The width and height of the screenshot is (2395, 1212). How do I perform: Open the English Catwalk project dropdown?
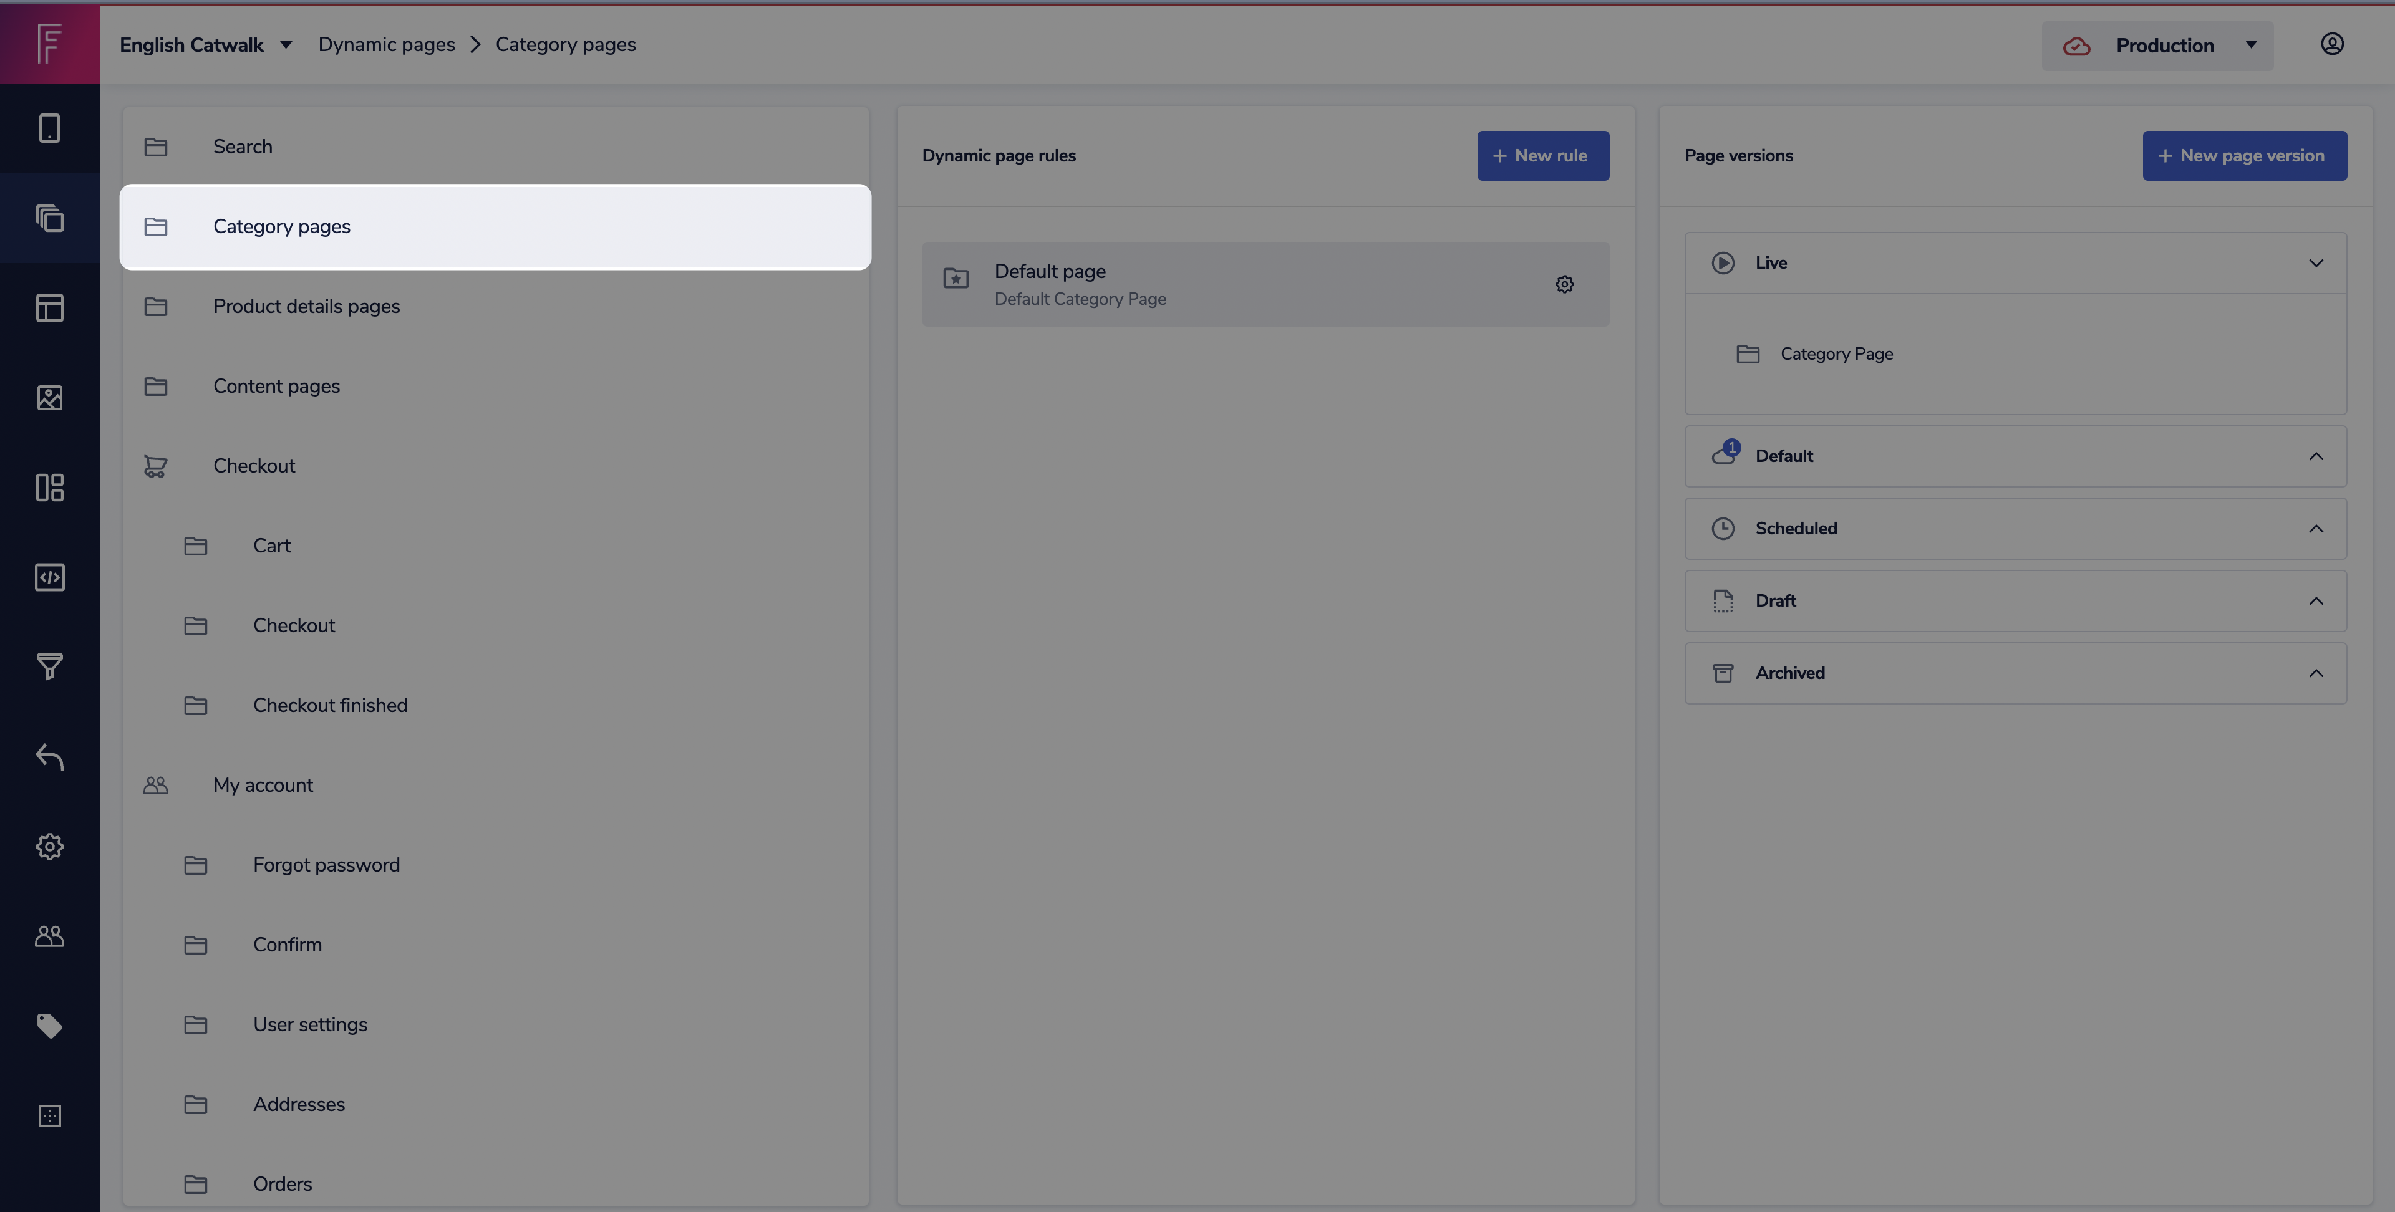pyautogui.click(x=205, y=45)
